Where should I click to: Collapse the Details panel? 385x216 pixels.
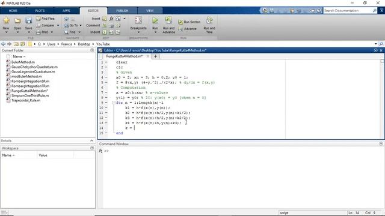click(x=91, y=140)
